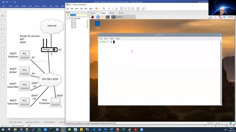Screen dimensions: 236x132
Task: Launch the terminal icon in Pi panel
Action: coord(108,17)
